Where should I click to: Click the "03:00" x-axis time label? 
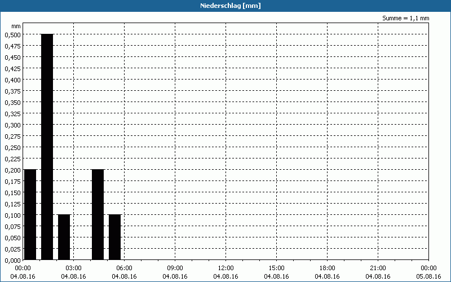[74, 268]
